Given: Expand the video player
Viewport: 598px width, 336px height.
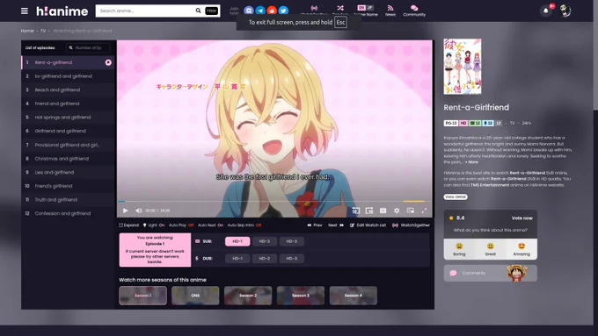Looking at the screenshot, I should 129,225.
